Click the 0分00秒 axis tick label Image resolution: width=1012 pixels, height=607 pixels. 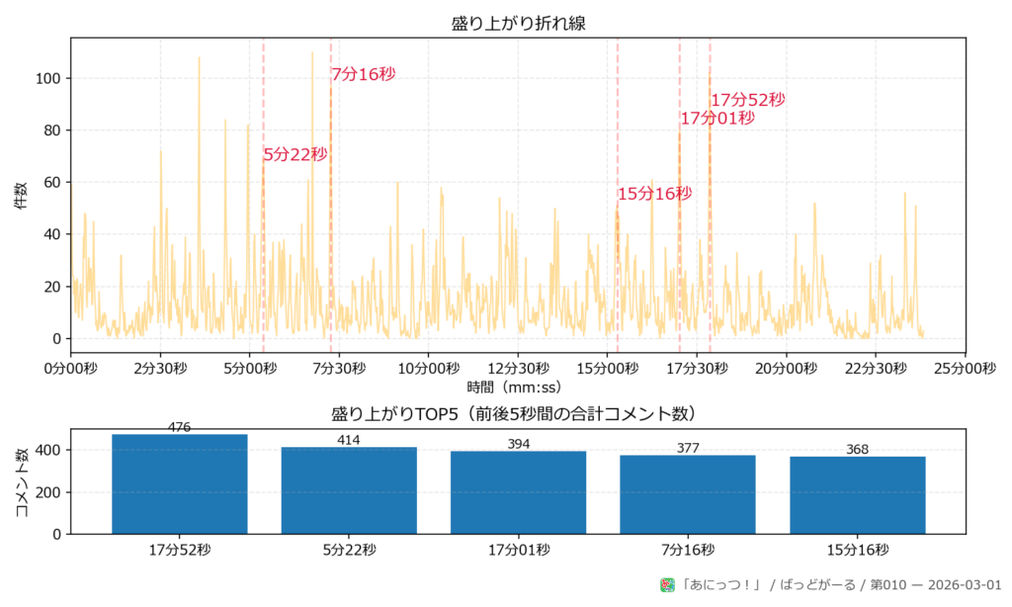[69, 366]
